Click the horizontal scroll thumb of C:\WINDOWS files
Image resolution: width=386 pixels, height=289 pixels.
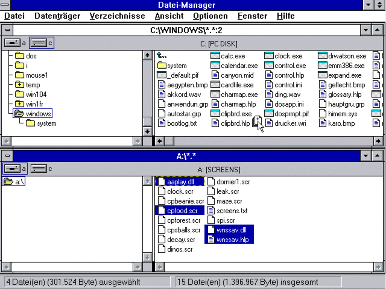pyautogui.click(x=169, y=141)
